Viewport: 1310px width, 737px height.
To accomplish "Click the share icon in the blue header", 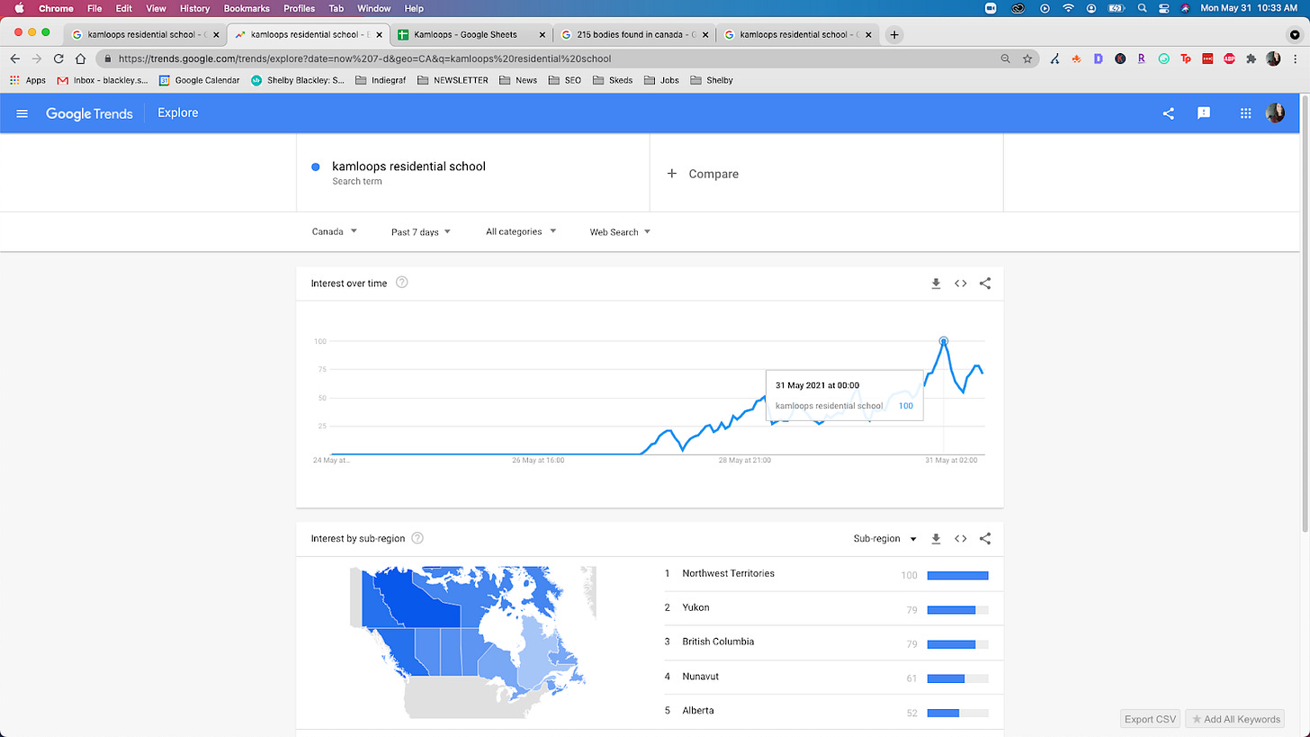I will [x=1168, y=113].
